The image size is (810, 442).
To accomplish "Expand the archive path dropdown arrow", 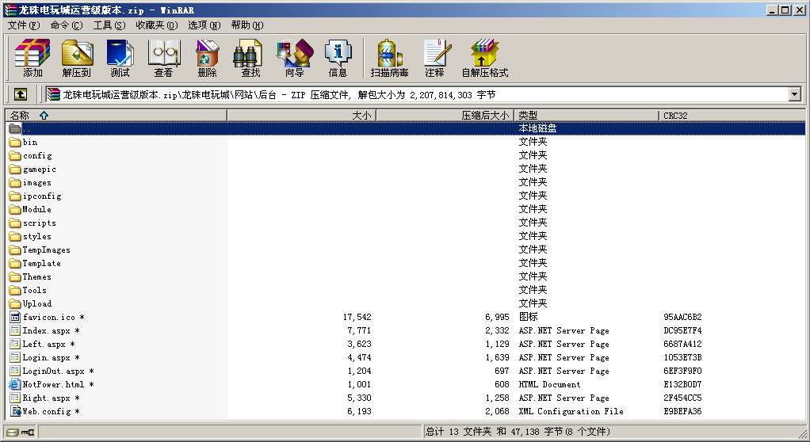I will (794, 94).
